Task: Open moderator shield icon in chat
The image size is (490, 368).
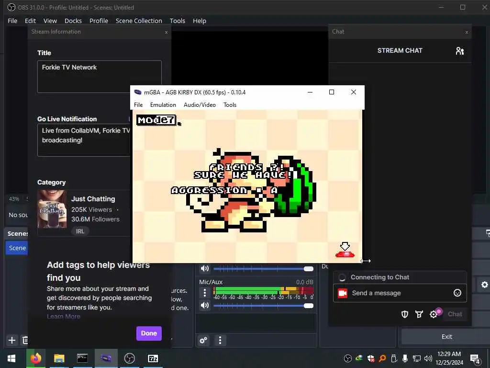Action: [405, 314]
